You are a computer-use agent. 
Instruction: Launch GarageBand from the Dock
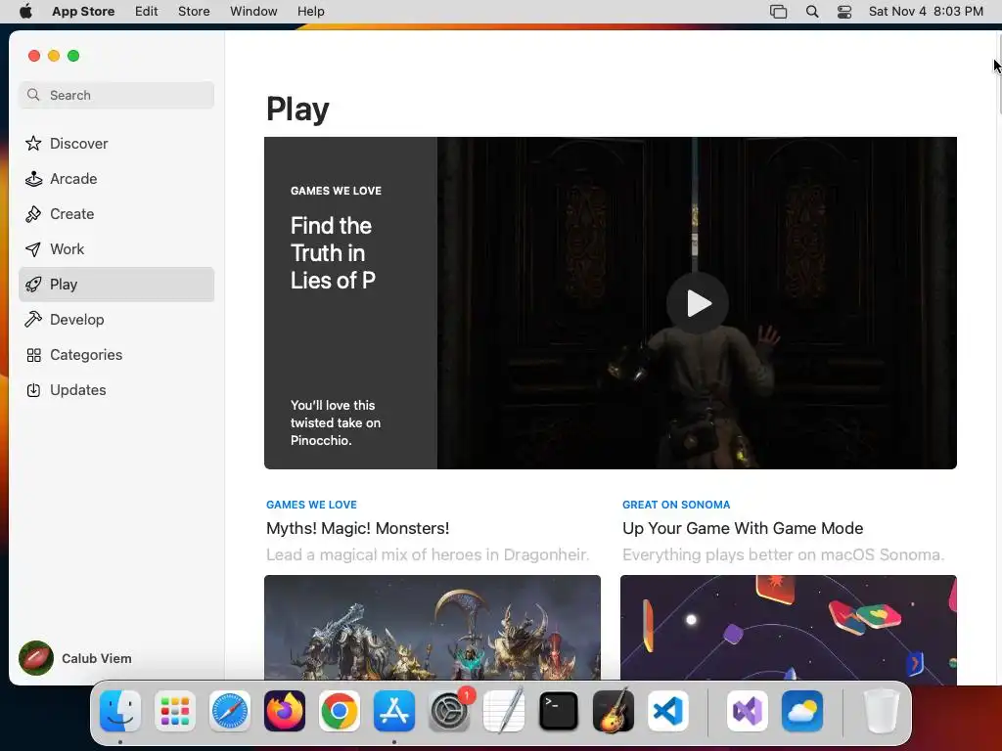(614, 711)
